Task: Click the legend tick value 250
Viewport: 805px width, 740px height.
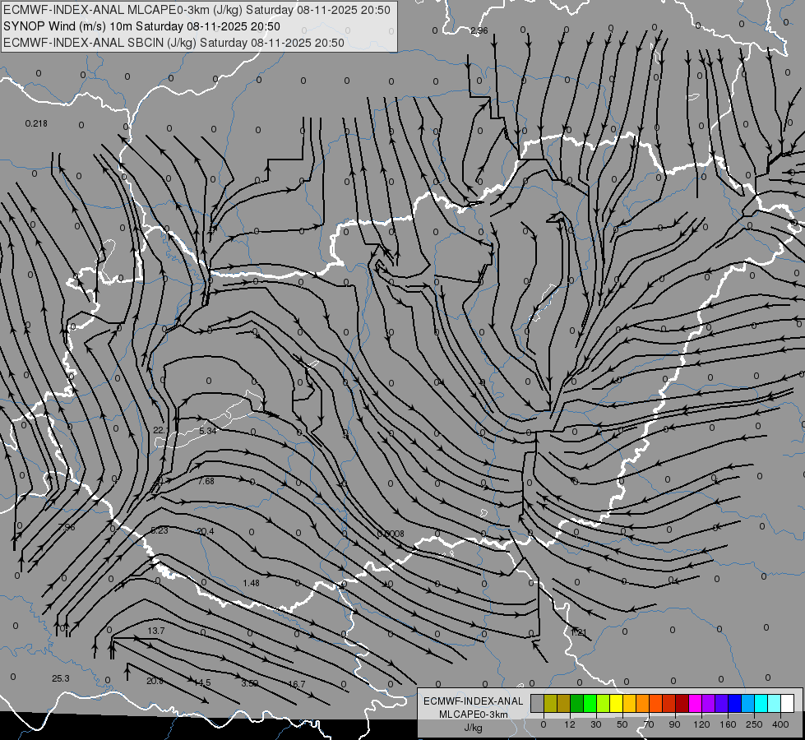Action: (754, 724)
